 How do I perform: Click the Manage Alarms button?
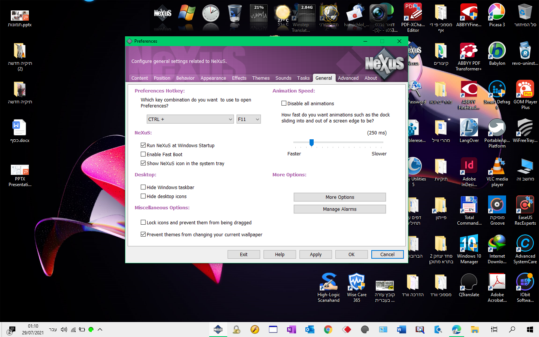(x=340, y=209)
